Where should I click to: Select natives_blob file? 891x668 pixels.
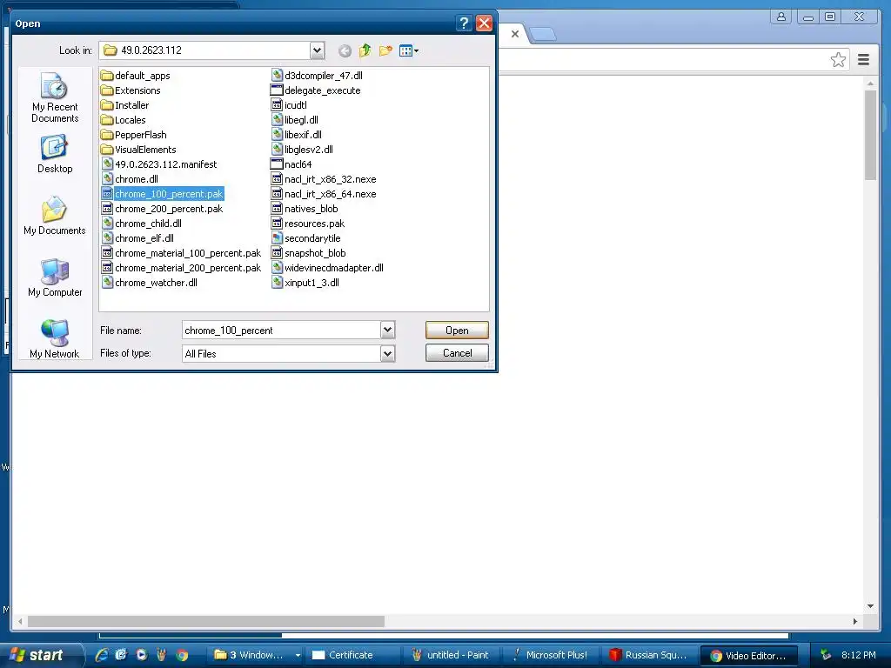(305, 209)
